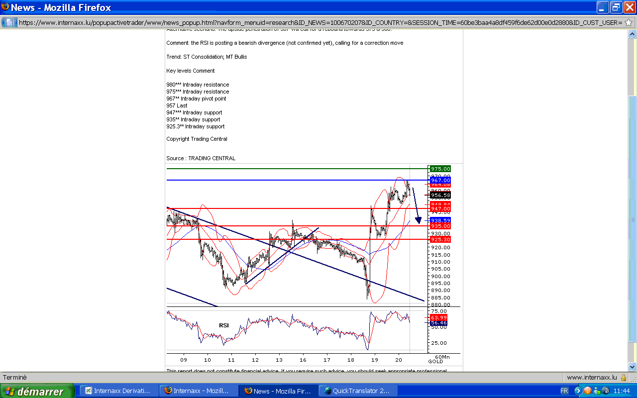Click the RSI label on indicator chart

pyautogui.click(x=224, y=325)
